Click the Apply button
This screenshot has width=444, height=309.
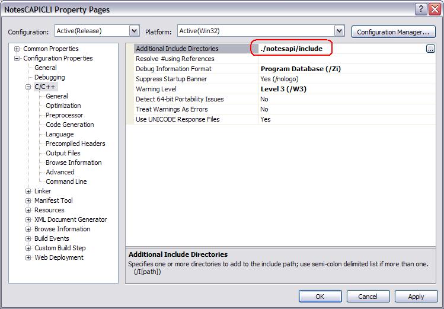[x=416, y=297]
